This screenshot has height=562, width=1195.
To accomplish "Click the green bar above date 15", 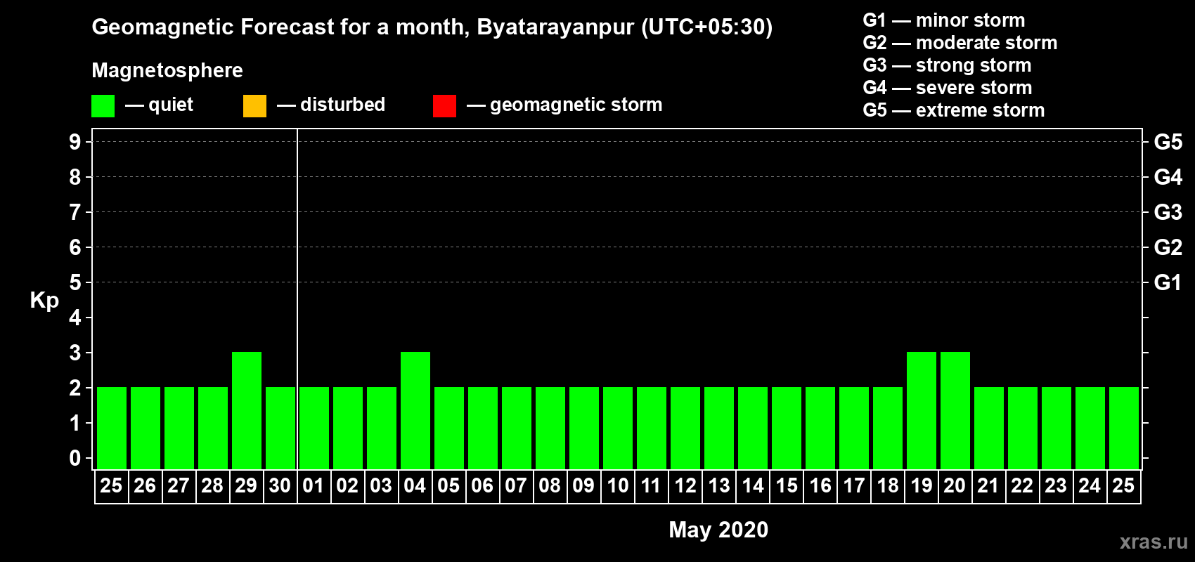I will pyautogui.click(x=787, y=428).
